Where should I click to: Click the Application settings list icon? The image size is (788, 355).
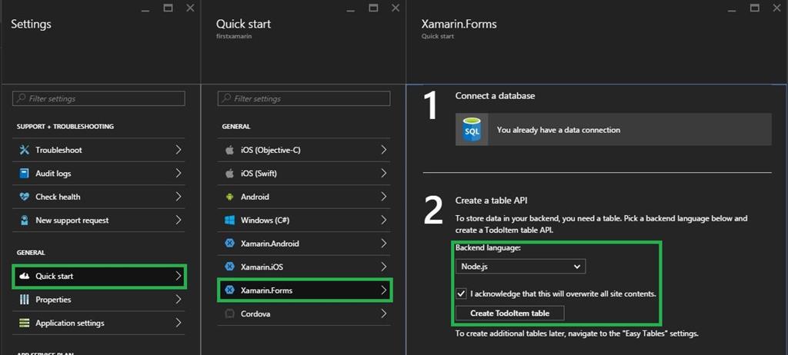(x=24, y=323)
